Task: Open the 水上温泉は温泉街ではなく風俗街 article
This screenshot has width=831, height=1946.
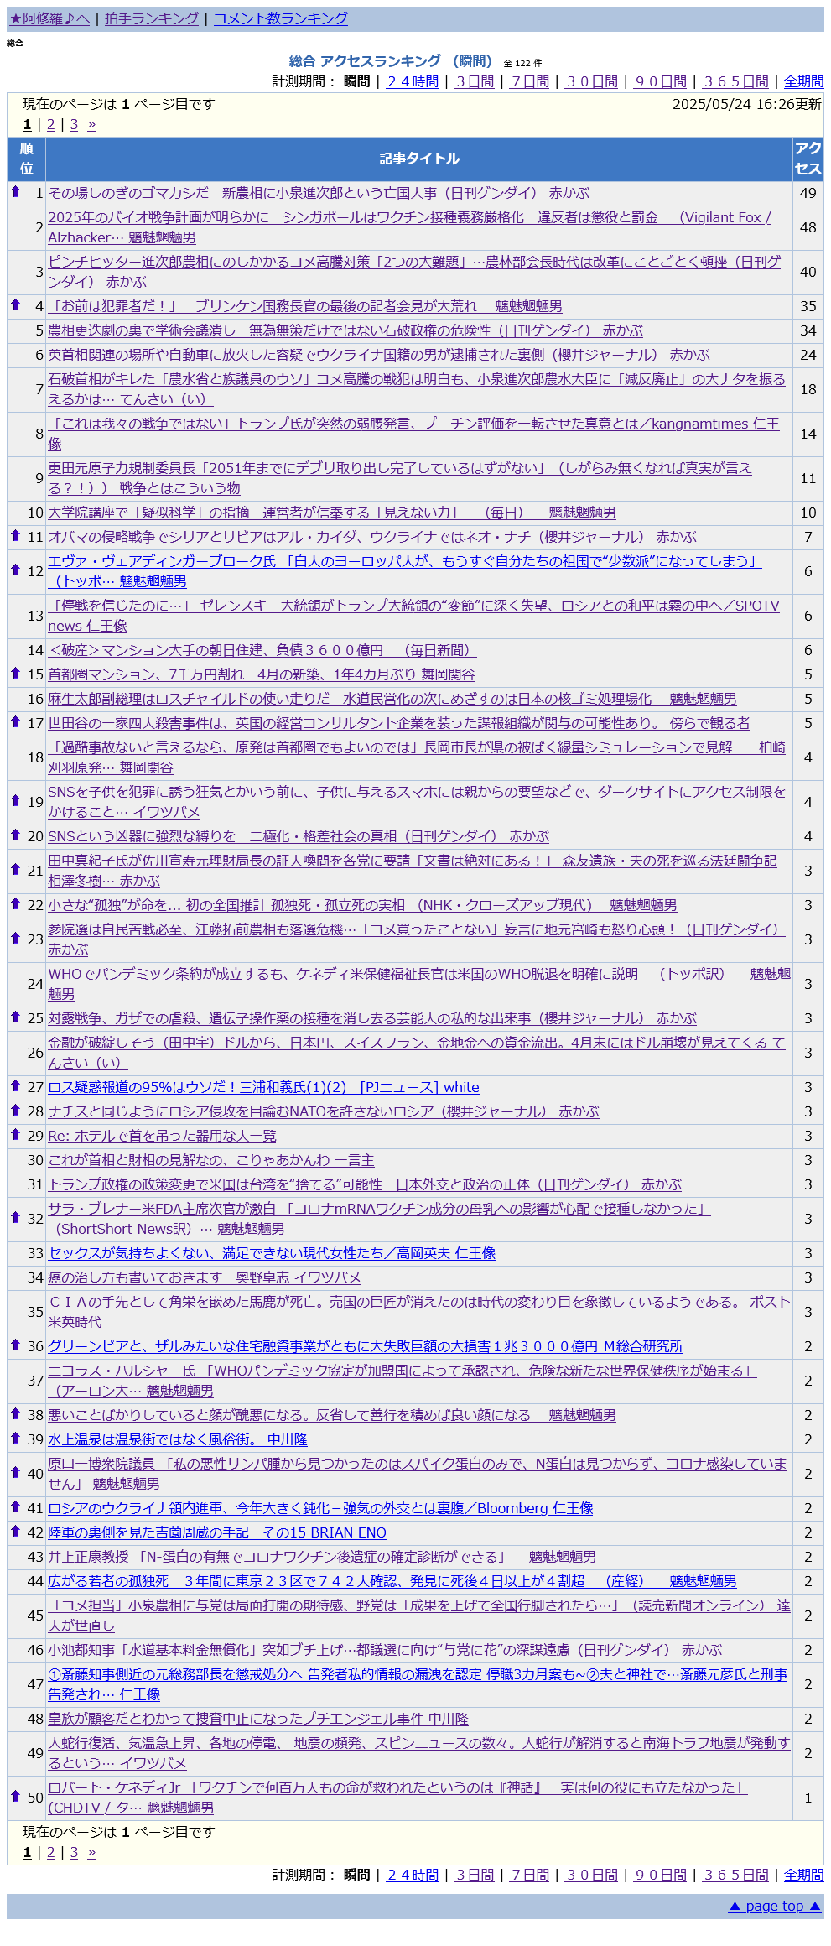Action: tap(178, 1439)
